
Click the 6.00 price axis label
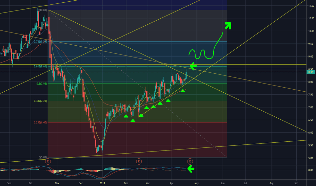(311, 133)
